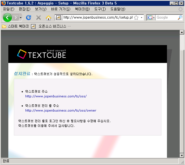Open the 바로 가기(S) menu
The height and width of the screenshot is (165, 185).
click(x=61, y=9)
